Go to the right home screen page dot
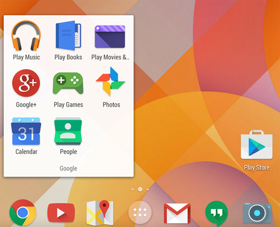Image resolution: width=280 pixels, height=227 pixels. coord(147,189)
